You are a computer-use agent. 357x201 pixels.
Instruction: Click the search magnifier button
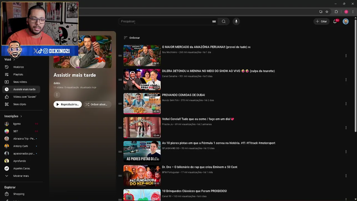coord(223,21)
